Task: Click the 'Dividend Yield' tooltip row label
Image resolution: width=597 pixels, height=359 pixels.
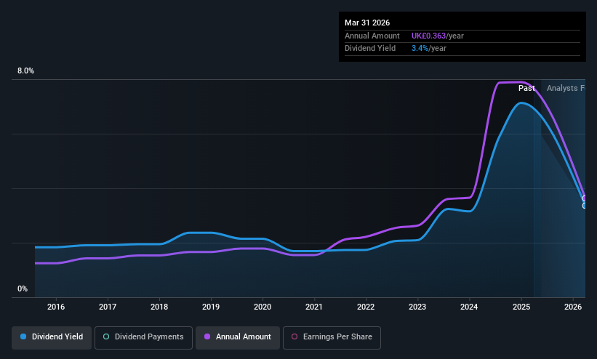Action: [x=370, y=49]
